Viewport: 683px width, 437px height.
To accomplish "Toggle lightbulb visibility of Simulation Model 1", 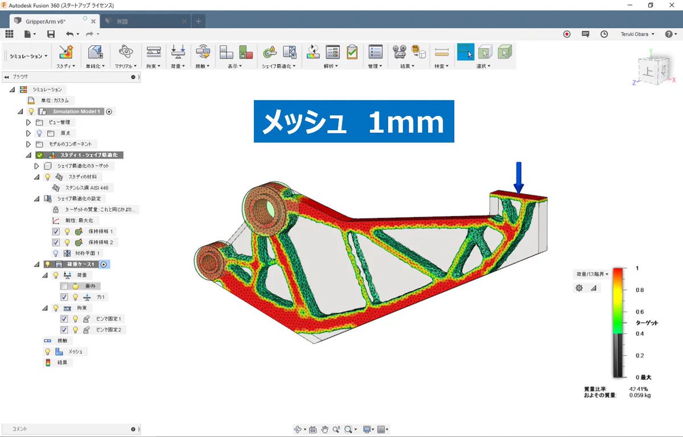I will coord(31,112).
